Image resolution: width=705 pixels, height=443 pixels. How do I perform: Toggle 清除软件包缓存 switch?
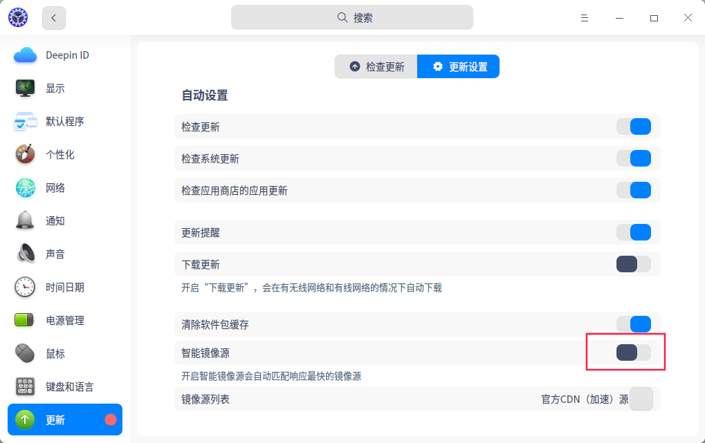[634, 324]
